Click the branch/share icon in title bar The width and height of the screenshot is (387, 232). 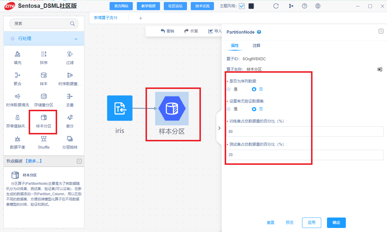[x=291, y=6]
